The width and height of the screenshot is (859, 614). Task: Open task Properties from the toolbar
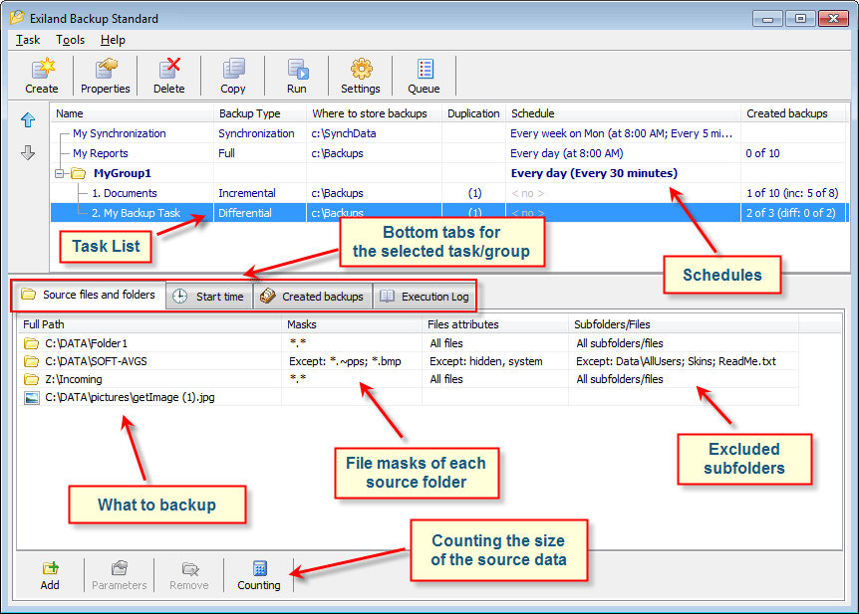click(x=106, y=69)
